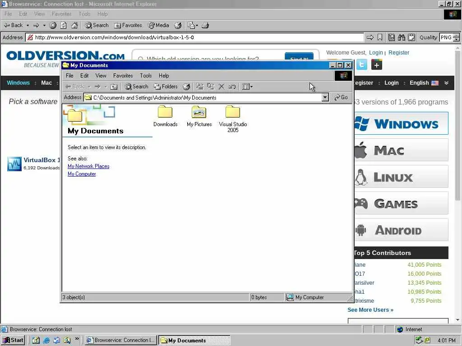Click the Refresh icon in Internet Explorer toolbar
The width and height of the screenshot is (462, 346).
tap(64, 25)
